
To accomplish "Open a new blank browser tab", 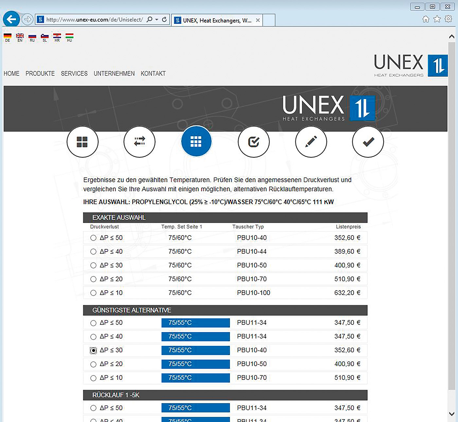I will [269, 20].
